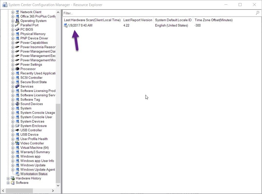Click the Physical Memory node icon
The image size is (262, 194).
17,34
